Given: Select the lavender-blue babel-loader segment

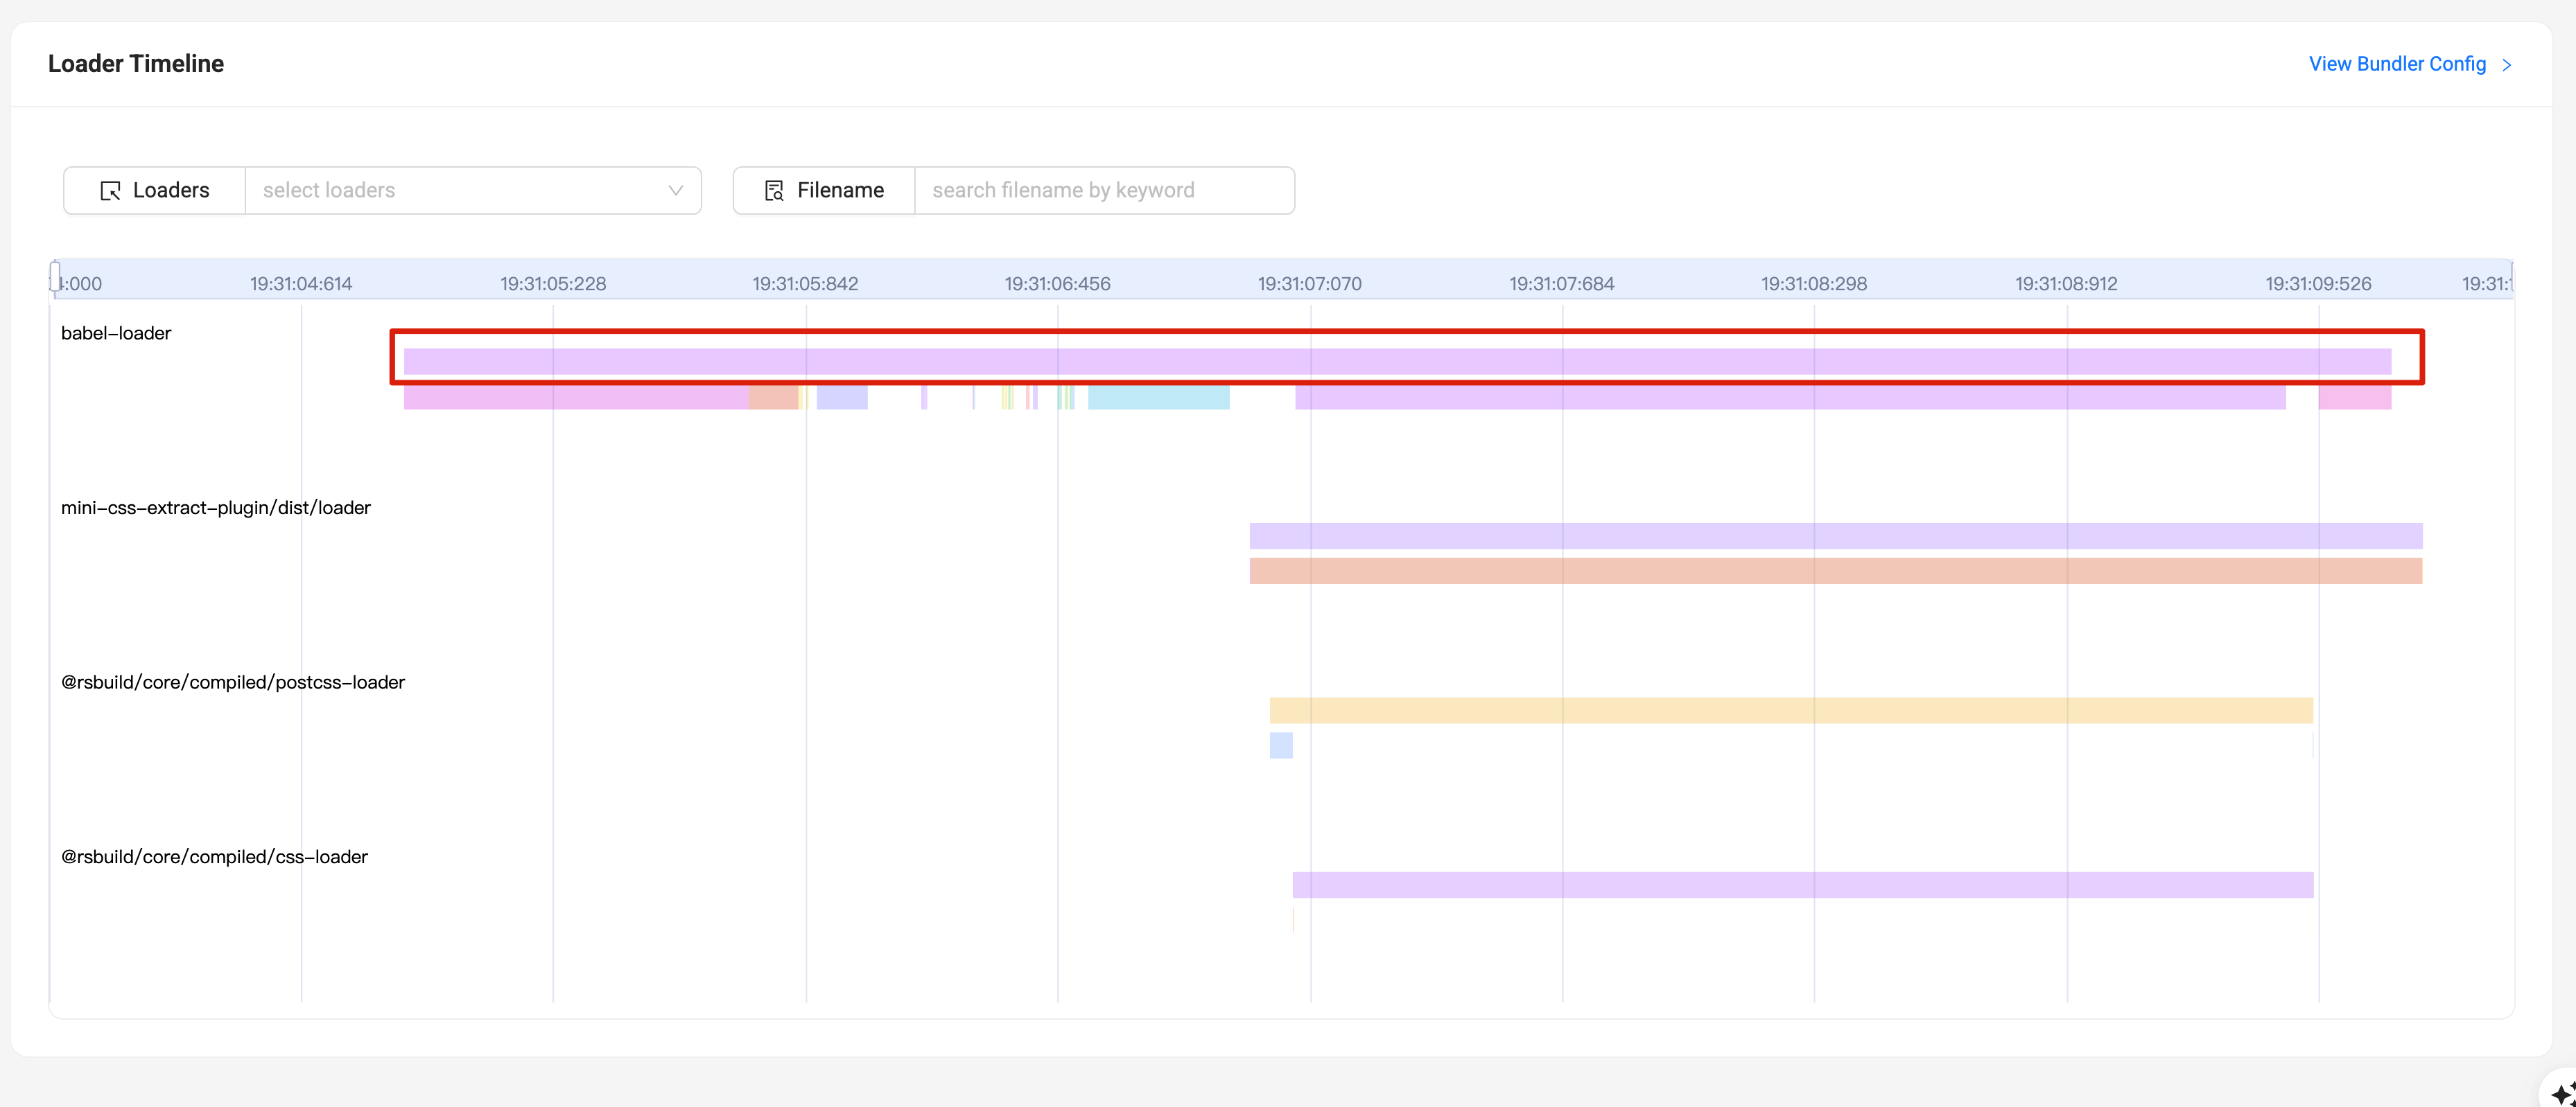Looking at the screenshot, I should point(842,397).
